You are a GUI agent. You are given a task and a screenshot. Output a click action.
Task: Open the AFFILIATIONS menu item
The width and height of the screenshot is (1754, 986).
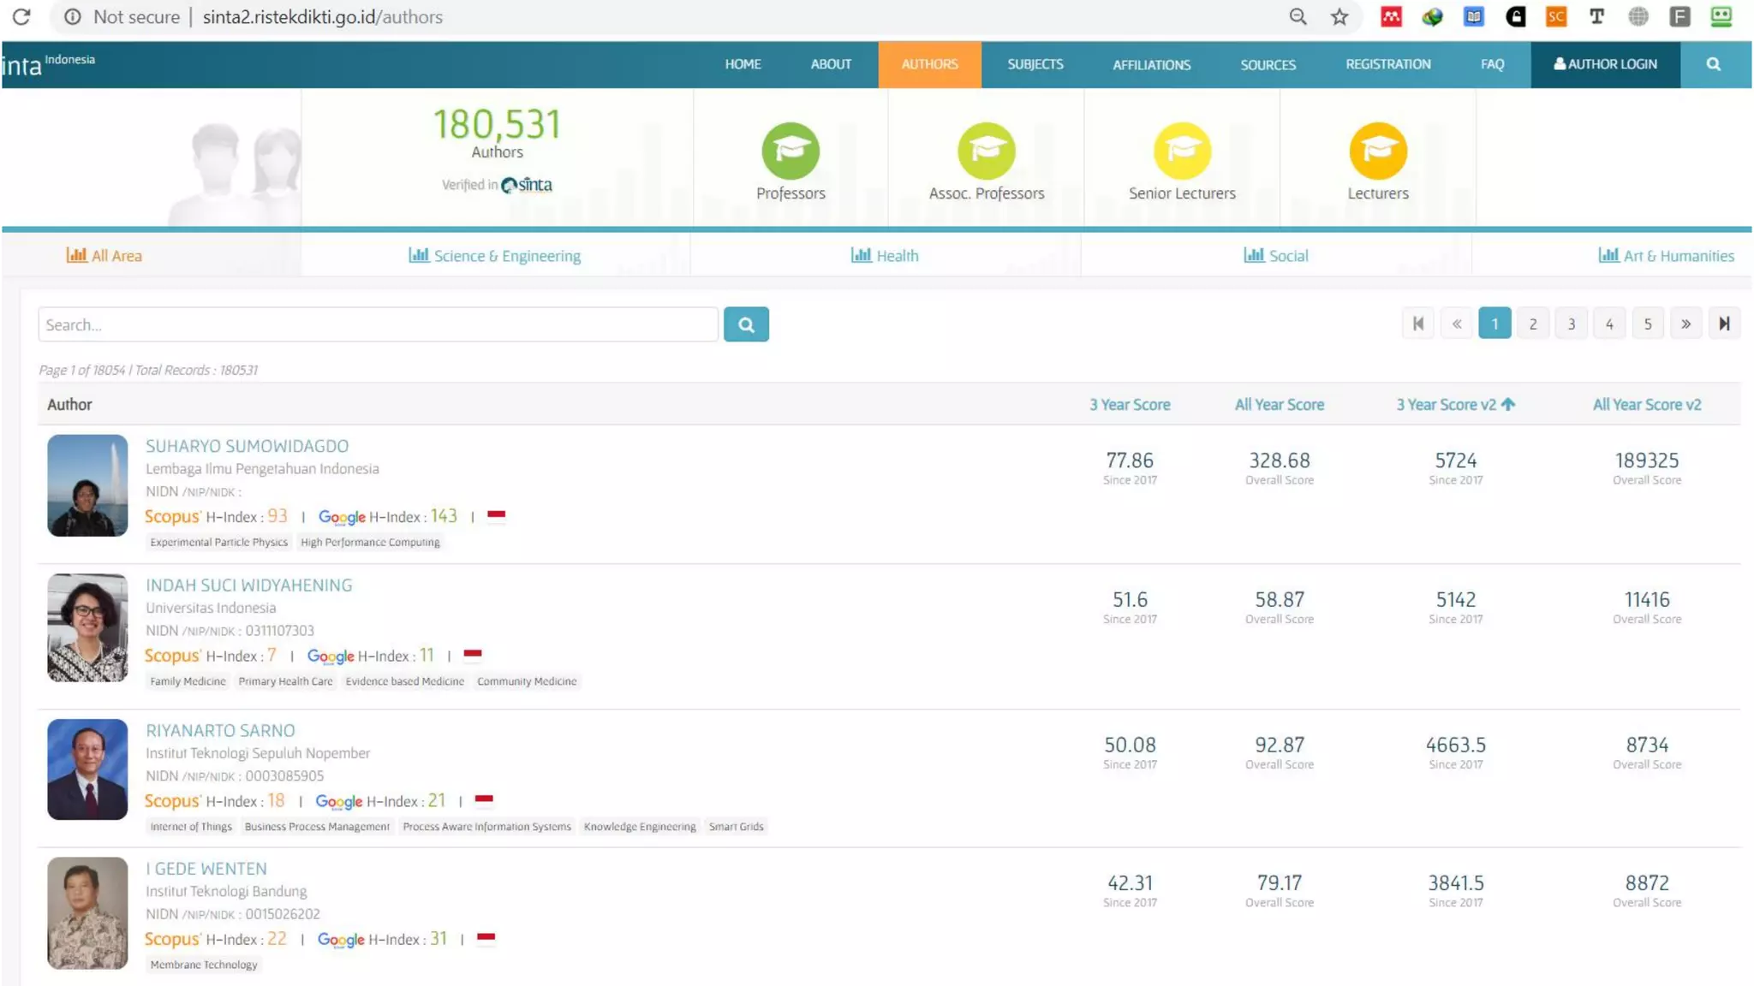[1151, 65]
